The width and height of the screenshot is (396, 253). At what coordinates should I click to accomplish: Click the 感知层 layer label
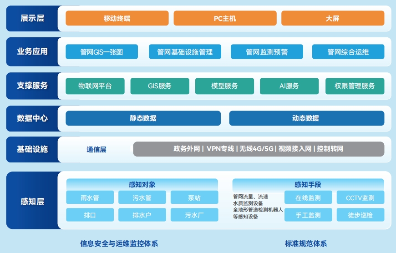pyautogui.click(x=32, y=202)
